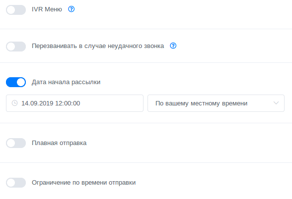The image size is (292, 199).
Task: Open help tooltip for Перезванивать в случае неудачного звонка
Action: (x=173, y=46)
